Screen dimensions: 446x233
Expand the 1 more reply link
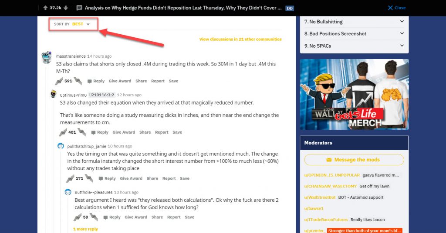click(x=85, y=230)
